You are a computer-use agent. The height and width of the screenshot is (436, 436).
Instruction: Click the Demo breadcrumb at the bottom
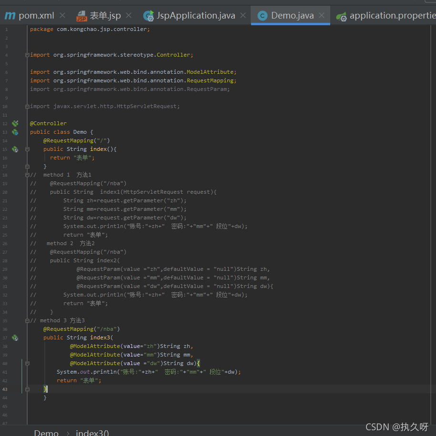[46, 433]
